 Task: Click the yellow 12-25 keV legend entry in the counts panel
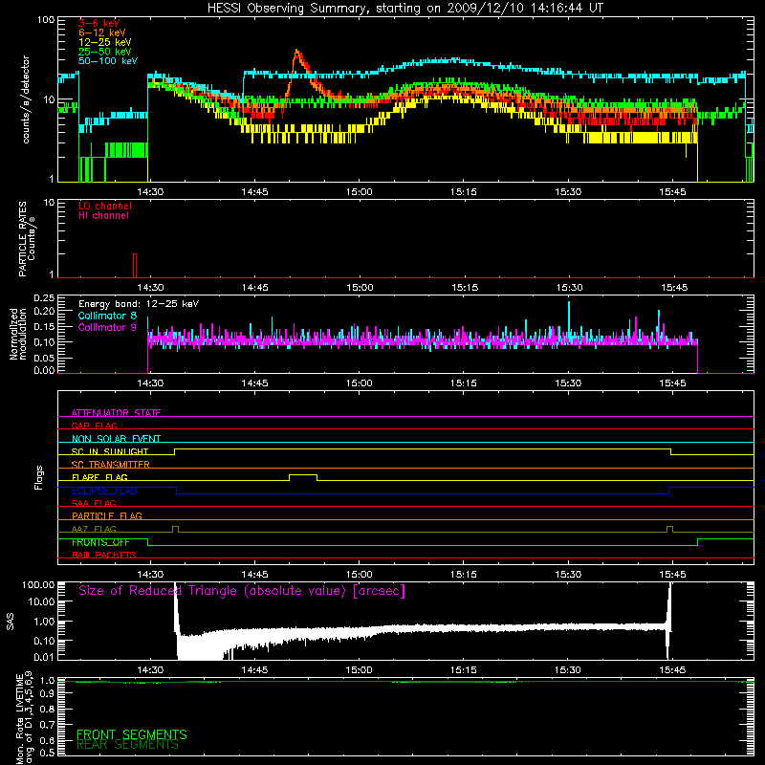point(105,42)
